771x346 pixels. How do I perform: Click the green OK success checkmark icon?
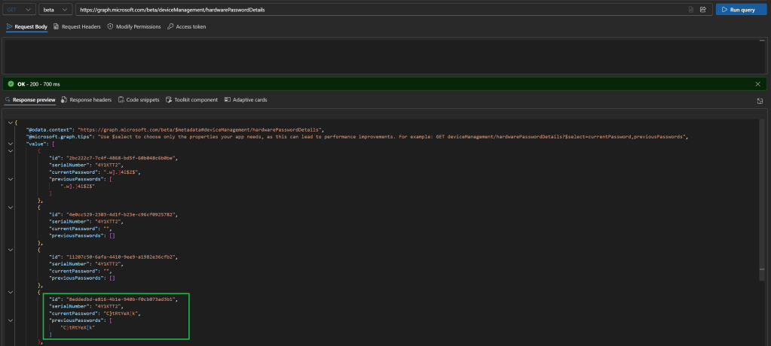[11, 84]
